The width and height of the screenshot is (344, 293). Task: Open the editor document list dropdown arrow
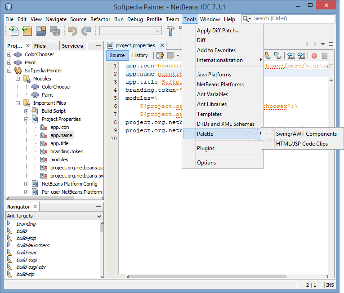pyautogui.click(x=323, y=44)
